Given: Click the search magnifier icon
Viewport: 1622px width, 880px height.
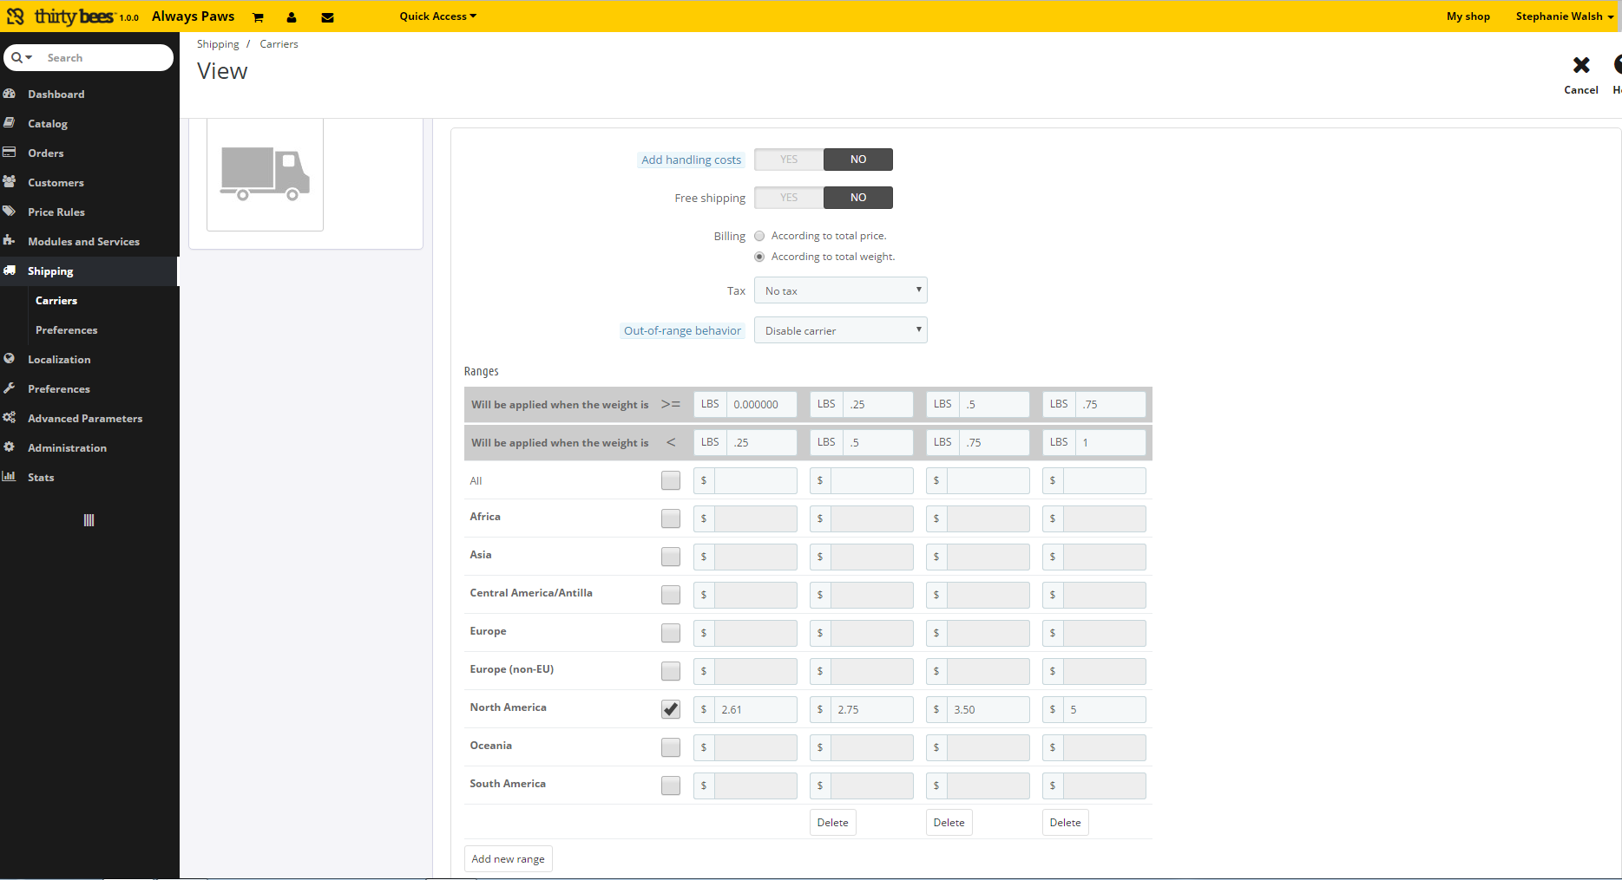Looking at the screenshot, I should (16, 58).
